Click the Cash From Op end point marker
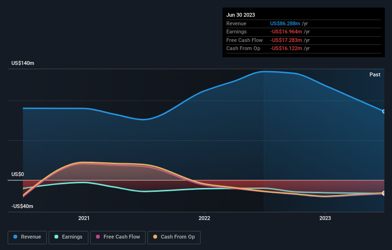Screen dimensions: 392x250 [384, 193]
